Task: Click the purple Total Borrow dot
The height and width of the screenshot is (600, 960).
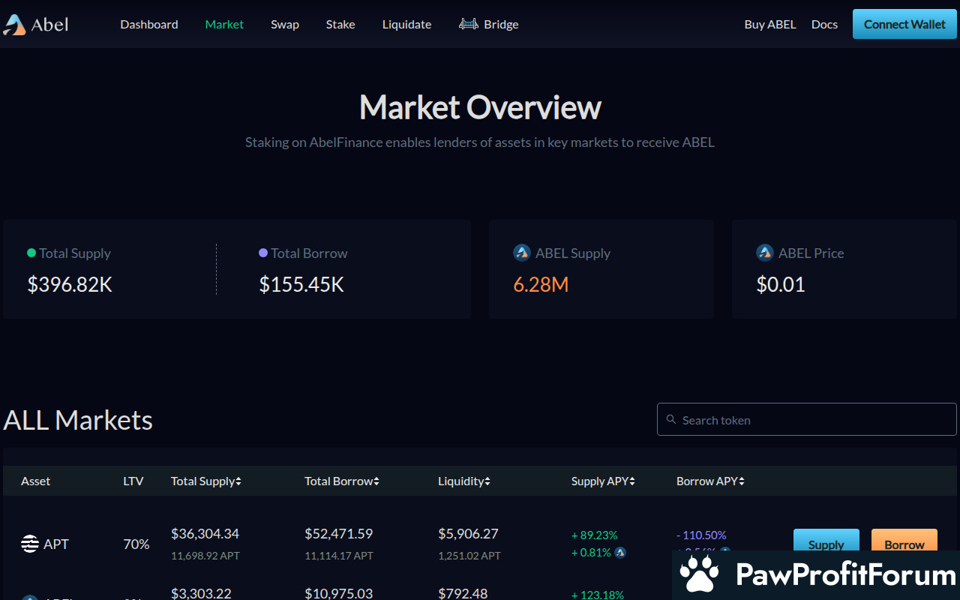Action: (x=263, y=253)
